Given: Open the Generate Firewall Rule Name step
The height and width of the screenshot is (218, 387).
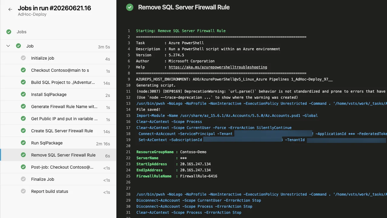Looking at the screenshot, I should pos(58,107).
